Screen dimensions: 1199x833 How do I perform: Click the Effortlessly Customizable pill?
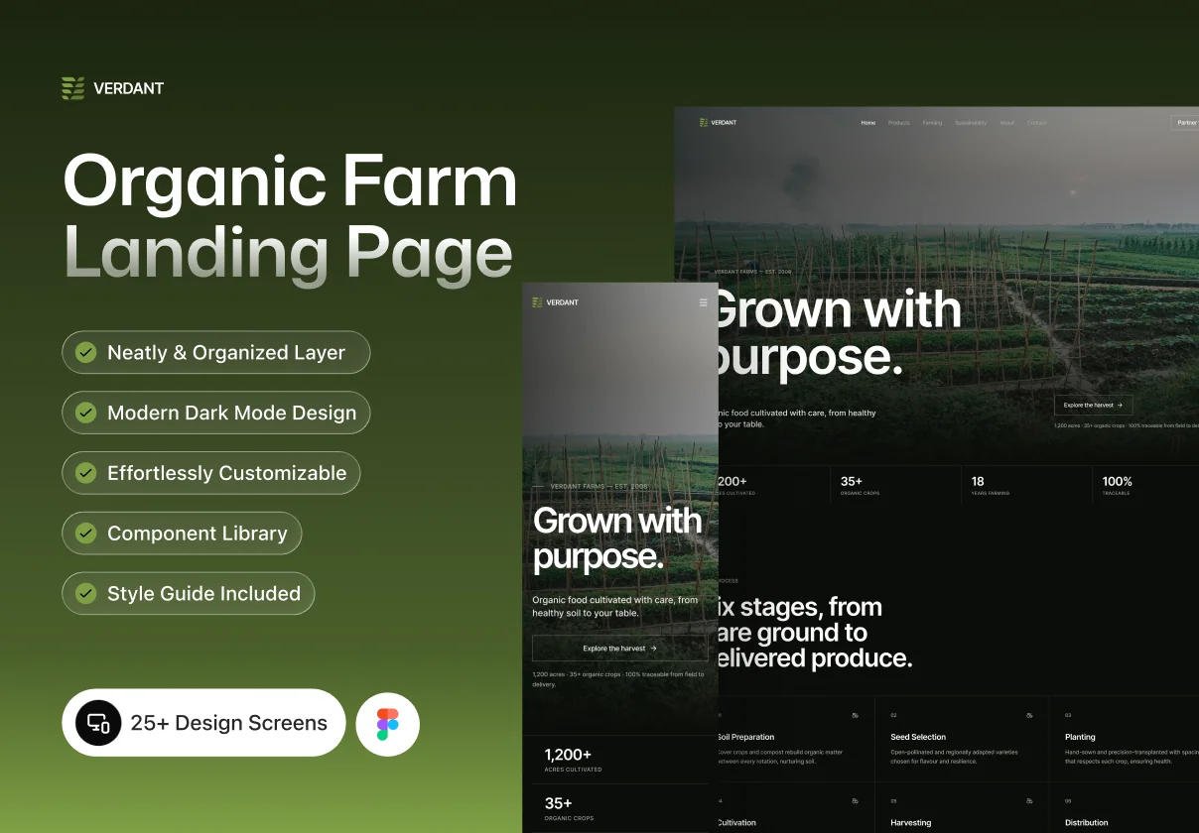(x=211, y=473)
